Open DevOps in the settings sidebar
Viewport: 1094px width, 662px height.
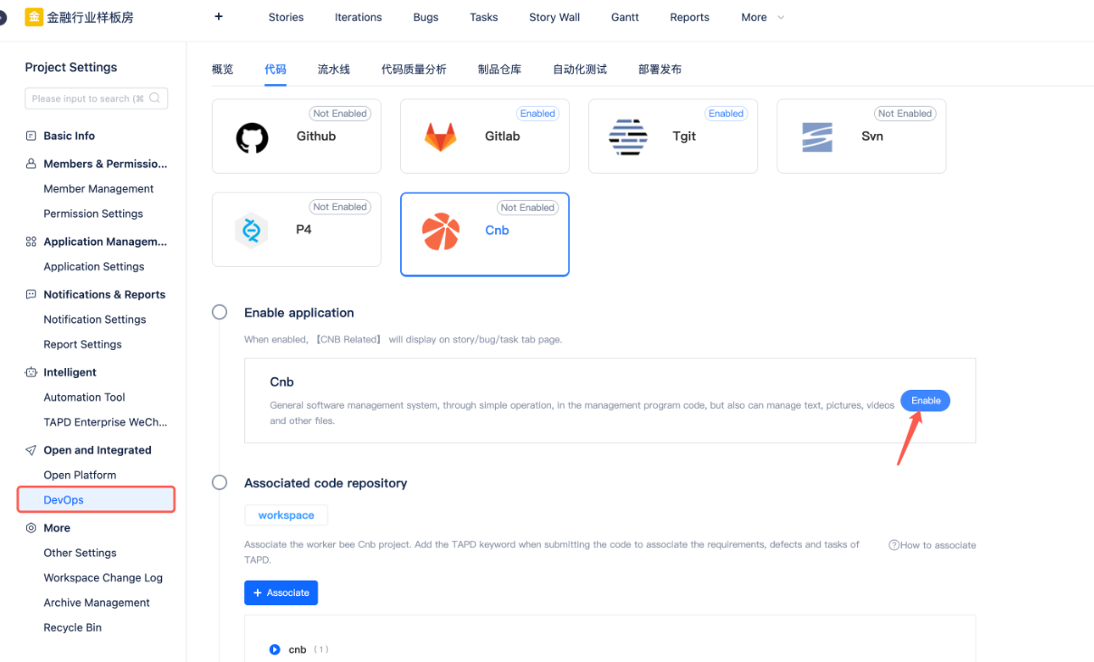63,500
